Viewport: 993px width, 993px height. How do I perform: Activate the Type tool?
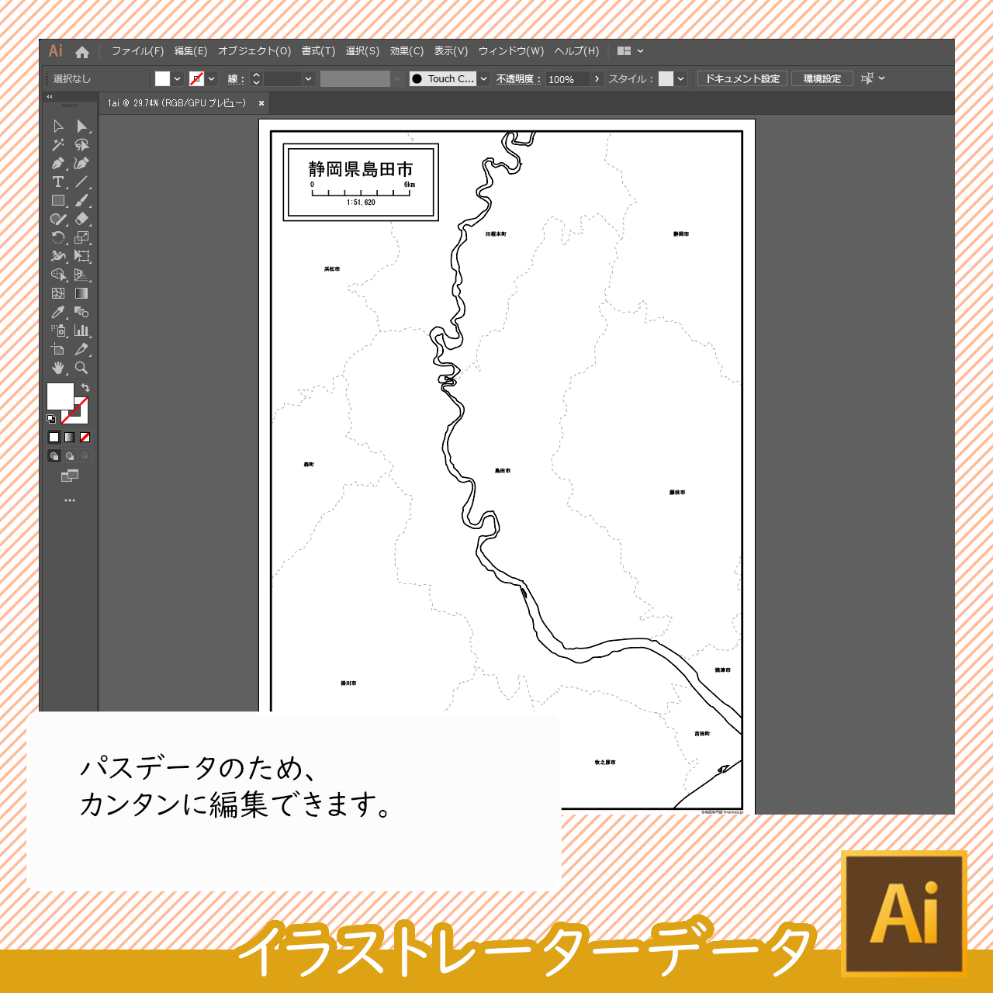click(x=58, y=182)
